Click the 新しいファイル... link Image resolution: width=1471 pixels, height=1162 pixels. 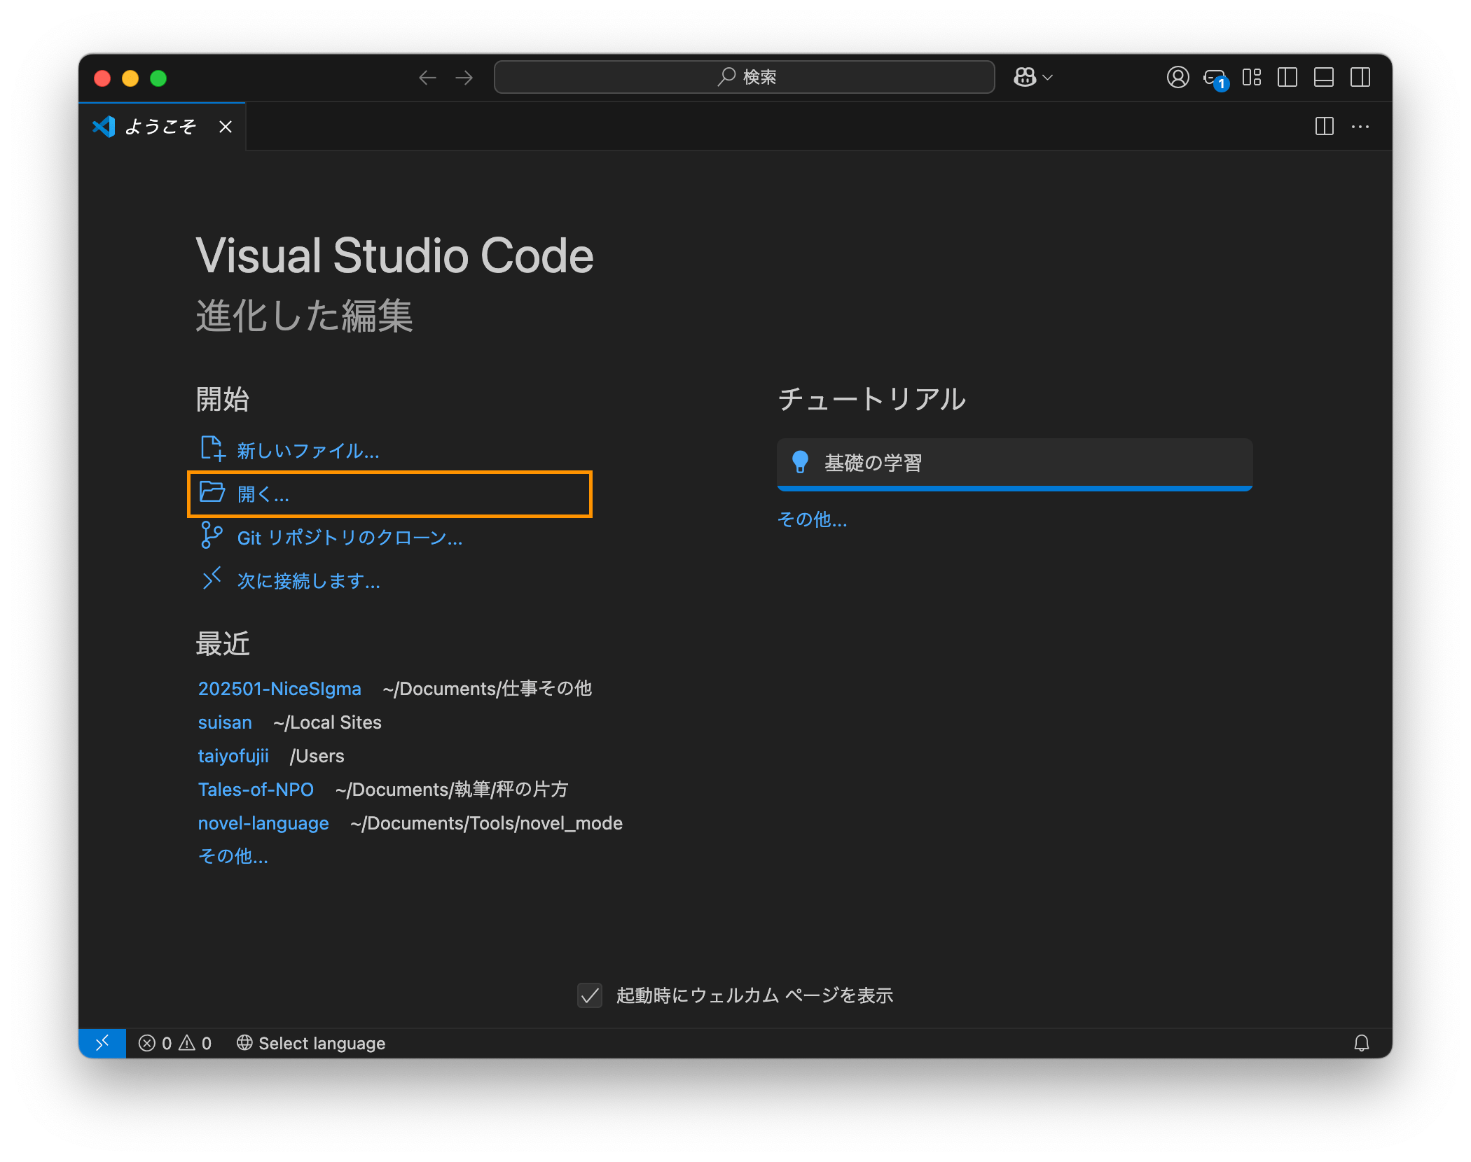click(x=308, y=450)
